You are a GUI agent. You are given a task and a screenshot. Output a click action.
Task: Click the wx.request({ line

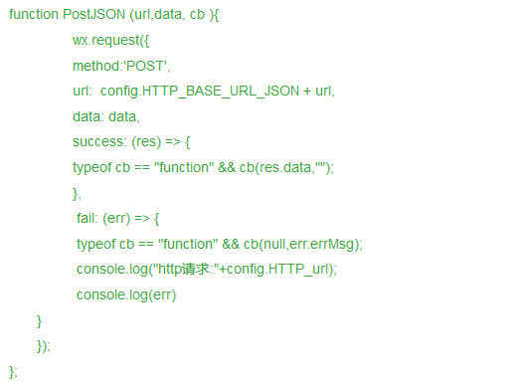(x=110, y=40)
